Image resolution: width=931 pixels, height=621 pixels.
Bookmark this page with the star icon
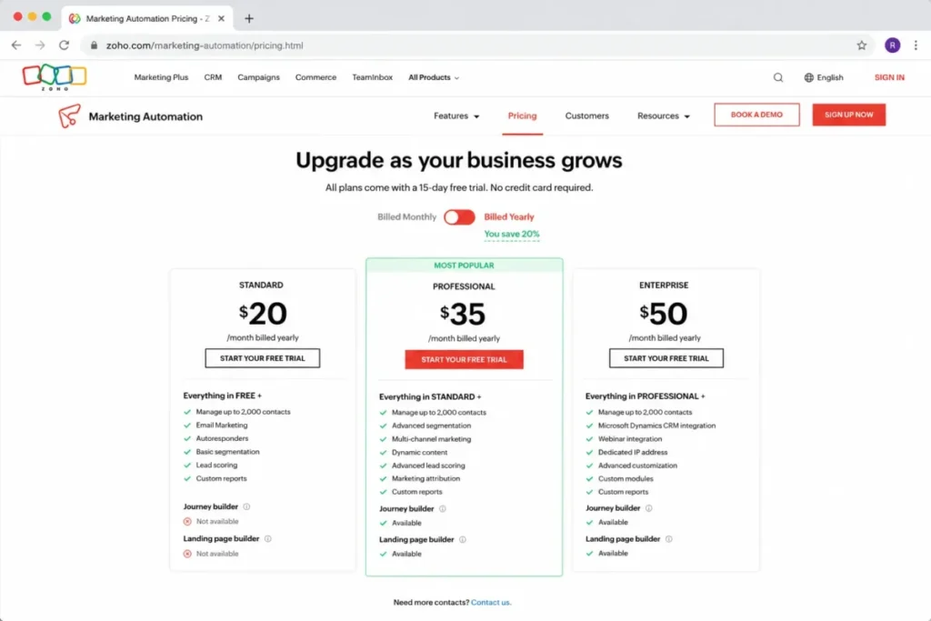pyautogui.click(x=862, y=45)
